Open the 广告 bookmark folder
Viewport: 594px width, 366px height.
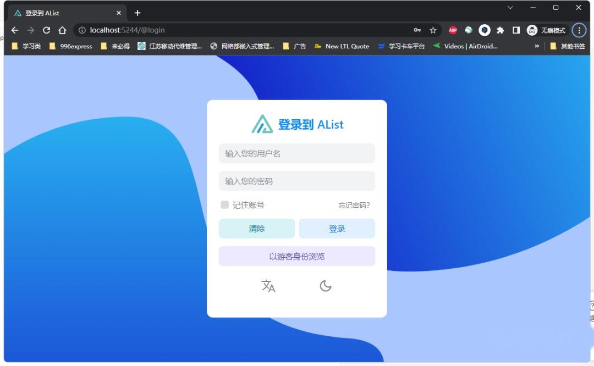294,46
